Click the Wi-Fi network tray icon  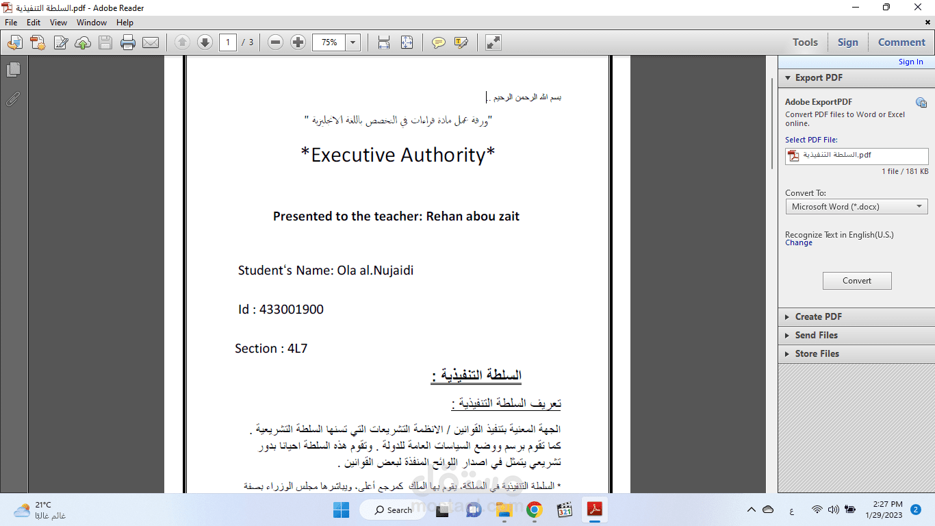817,510
